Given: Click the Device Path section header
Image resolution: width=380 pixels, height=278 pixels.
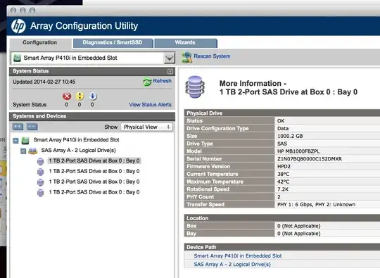Looking at the screenshot, I should (282, 247).
